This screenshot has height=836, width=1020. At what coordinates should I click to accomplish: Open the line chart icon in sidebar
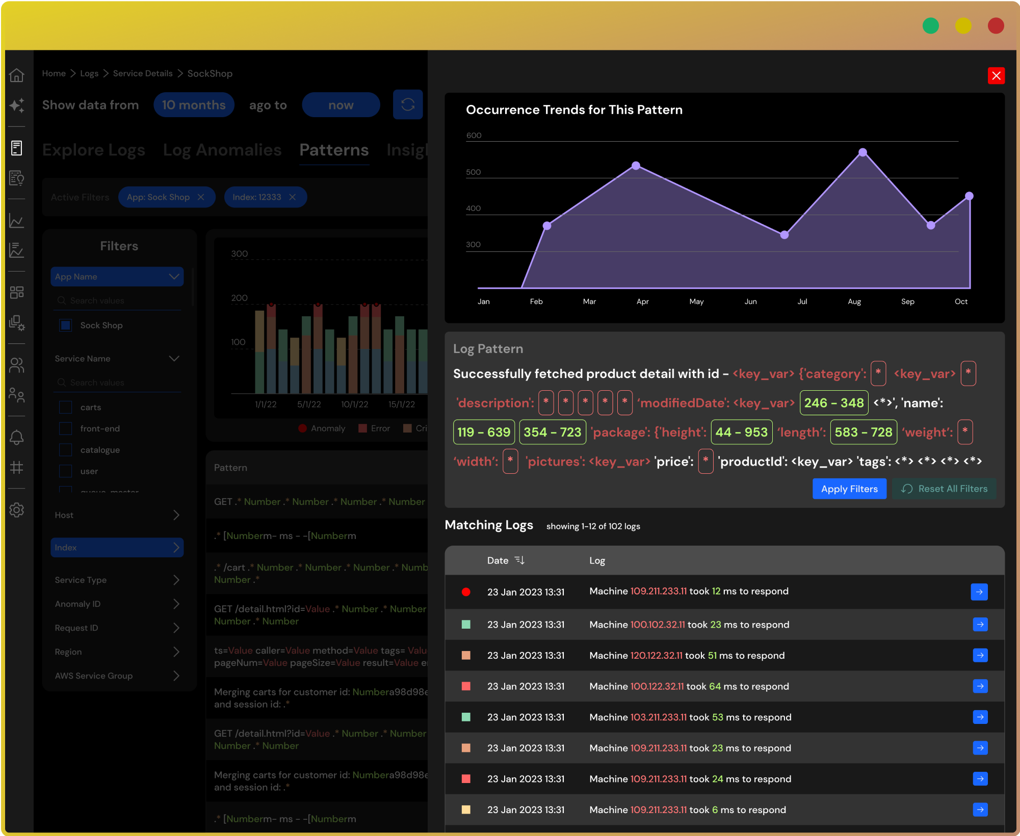tap(17, 221)
